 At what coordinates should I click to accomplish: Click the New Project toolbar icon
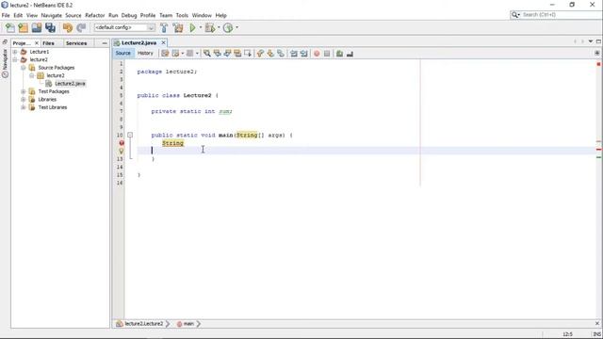(x=23, y=27)
